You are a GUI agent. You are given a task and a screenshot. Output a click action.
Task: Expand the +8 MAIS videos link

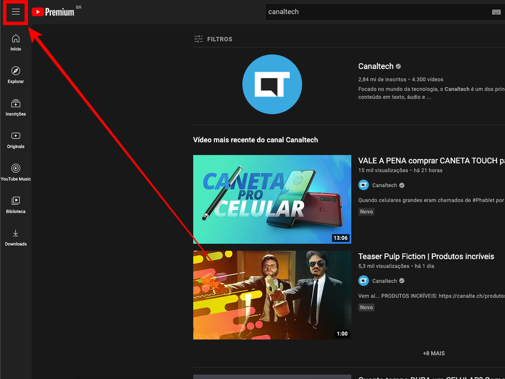pyautogui.click(x=433, y=353)
